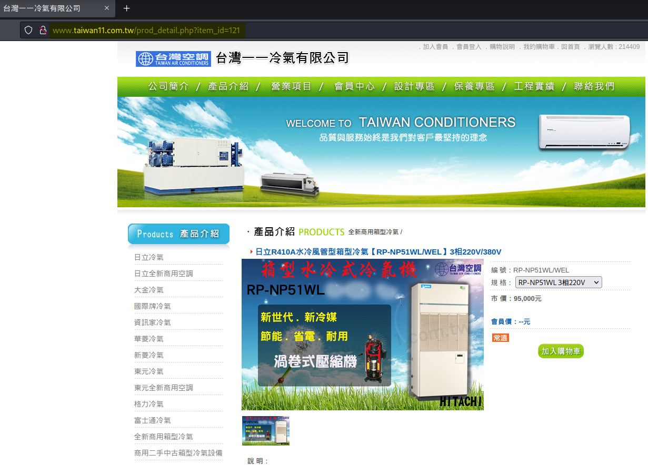Open 會員中心 in the green menu
Screen dimensions: 648x465
coord(355,86)
